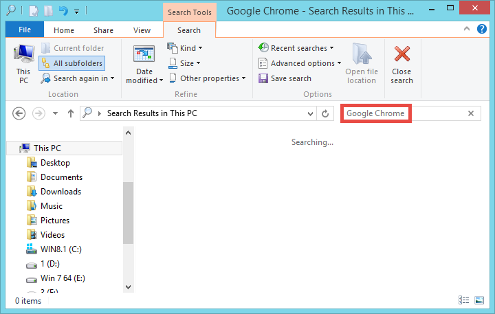
Task: Open the Music folder in sidebar
Action: tap(45, 206)
